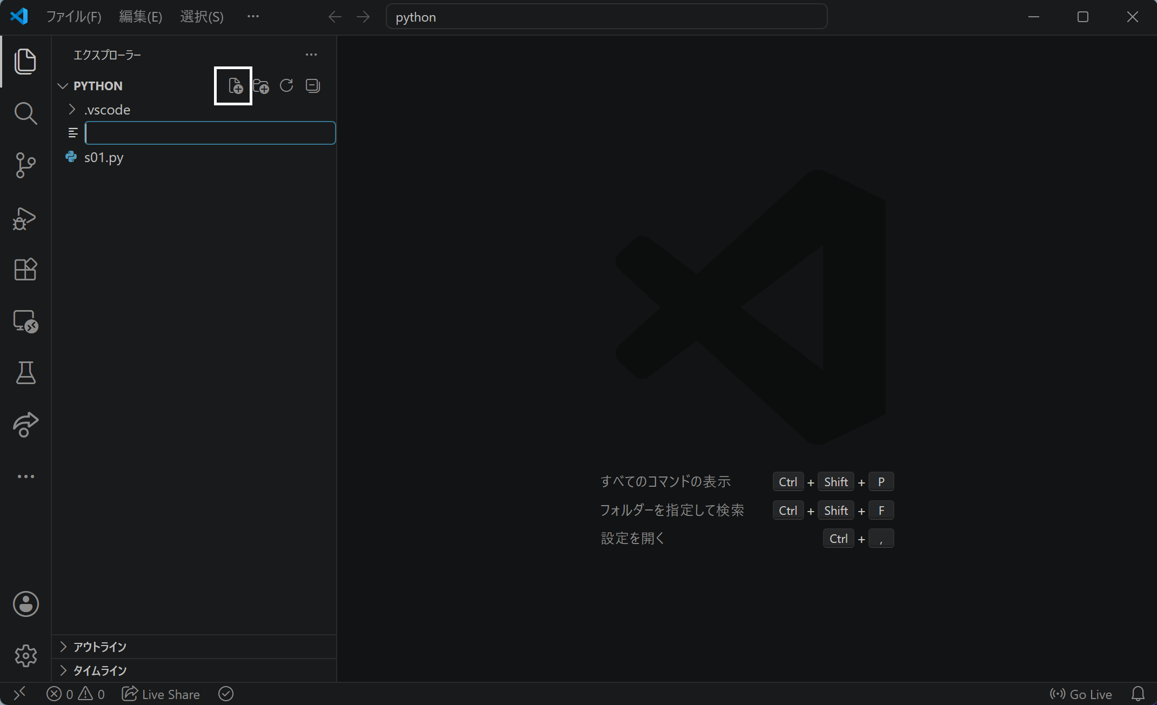Maximize the VS Code window
The image size is (1157, 705).
(x=1083, y=17)
